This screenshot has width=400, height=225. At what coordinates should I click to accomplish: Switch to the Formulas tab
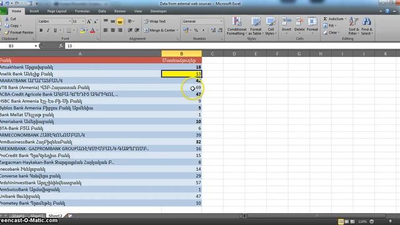(82, 11)
